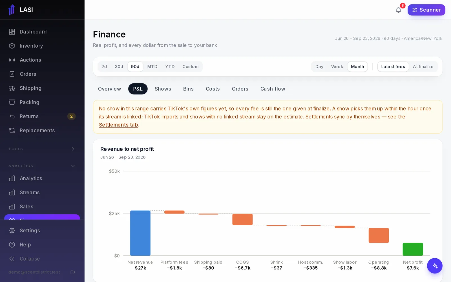The width and height of the screenshot is (451, 282).
Task: Open Auctions in the sidebar
Action: coord(42,60)
